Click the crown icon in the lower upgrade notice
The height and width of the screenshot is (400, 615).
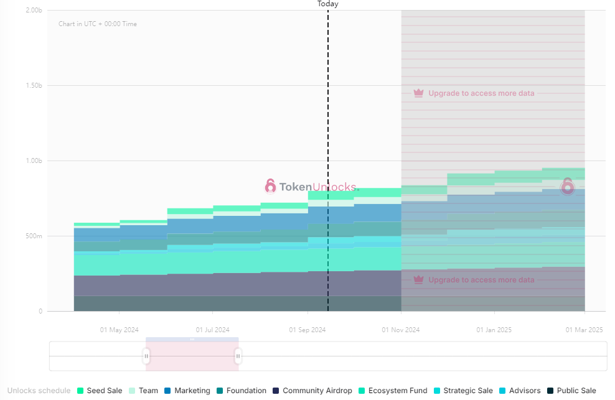418,280
